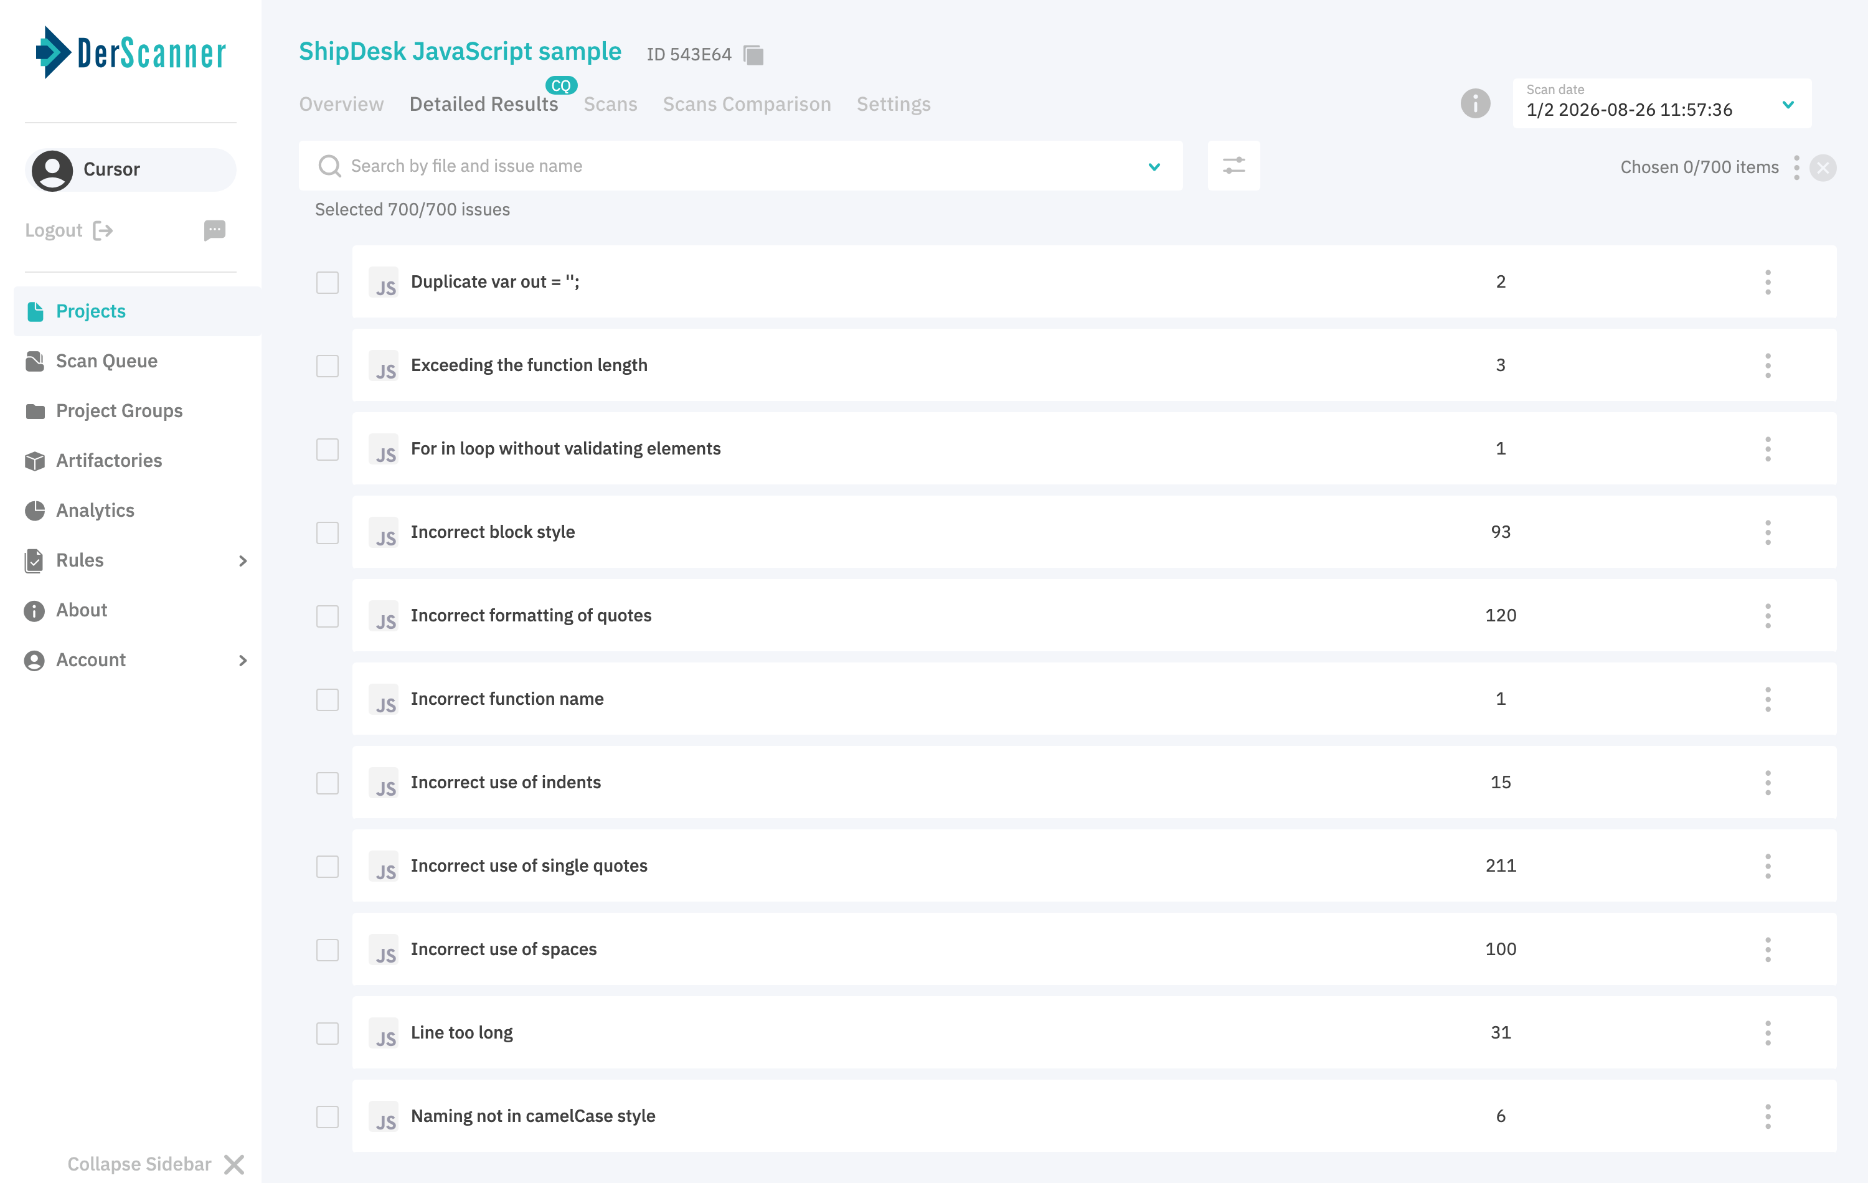This screenshot has height=1183, width=1868.
Task: Click the ShipDesk JavaScript sample title
Action: click(x=460, y=51)
